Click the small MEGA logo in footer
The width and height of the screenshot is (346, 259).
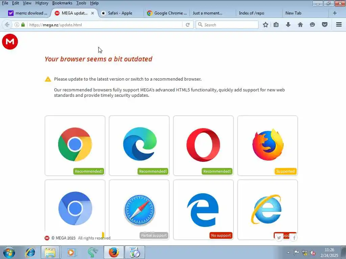pyautogui.click(x=47, y=238)
